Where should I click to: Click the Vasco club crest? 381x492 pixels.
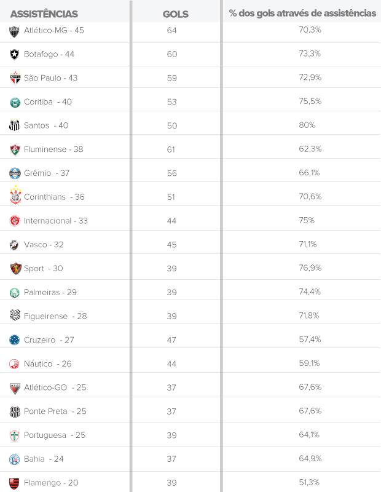click(15, 245)
